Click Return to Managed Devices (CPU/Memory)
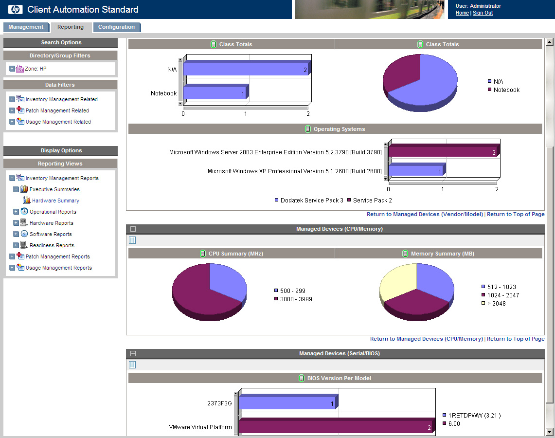Image resolution: width=555 pixels, height=438 pixels. coord(427,339)
